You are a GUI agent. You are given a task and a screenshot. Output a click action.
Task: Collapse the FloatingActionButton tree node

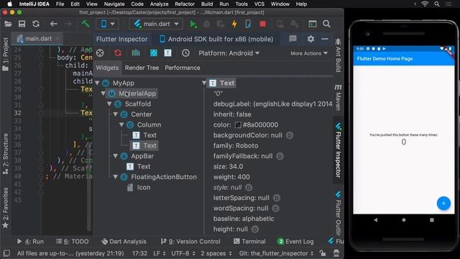pos(115,177)
